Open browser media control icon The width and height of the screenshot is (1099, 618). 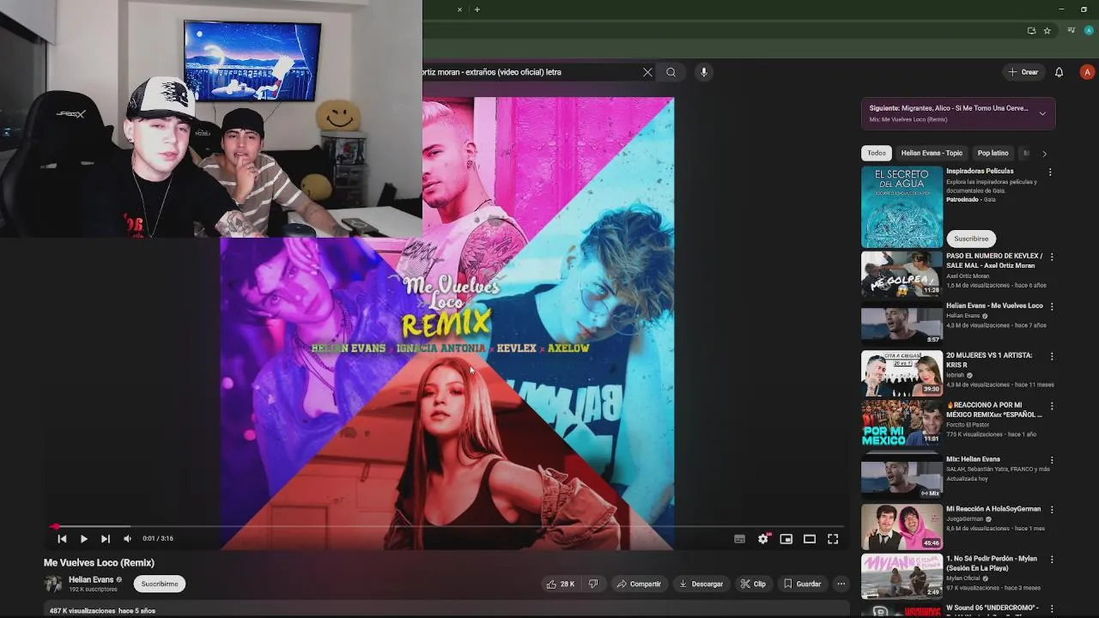pos(1072,30)
